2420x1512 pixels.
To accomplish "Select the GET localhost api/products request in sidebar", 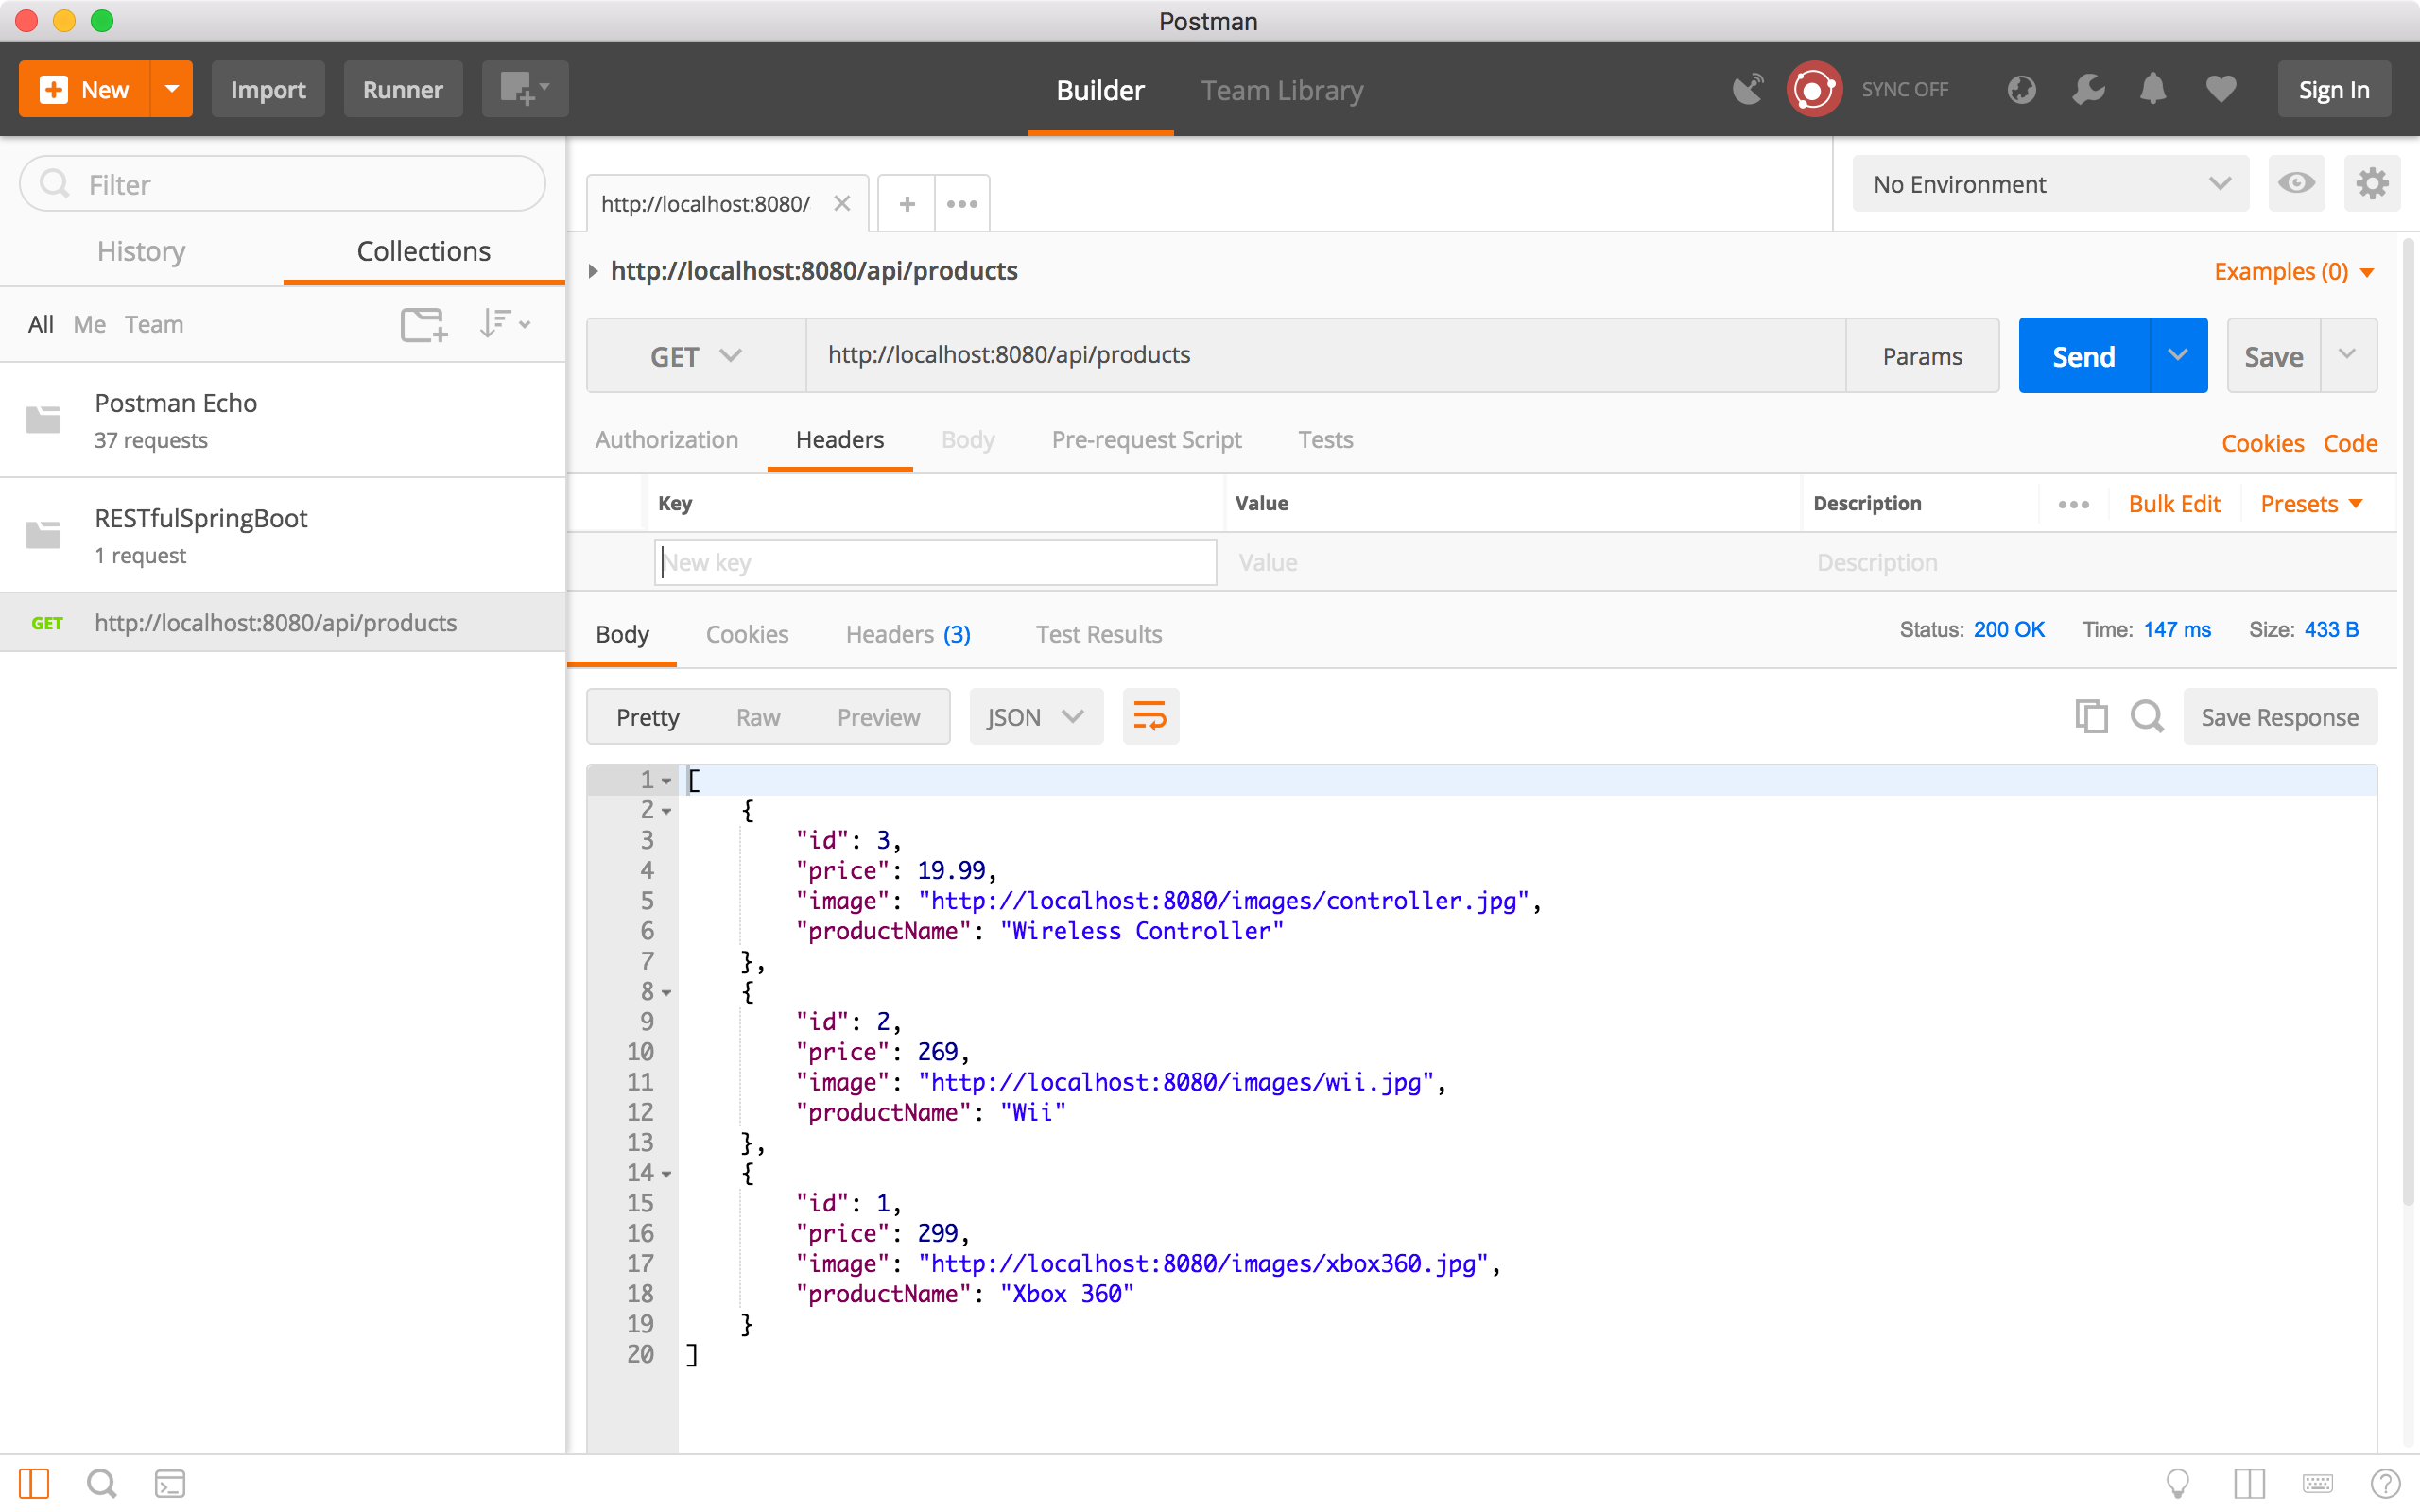I will (x=283, y=623).
